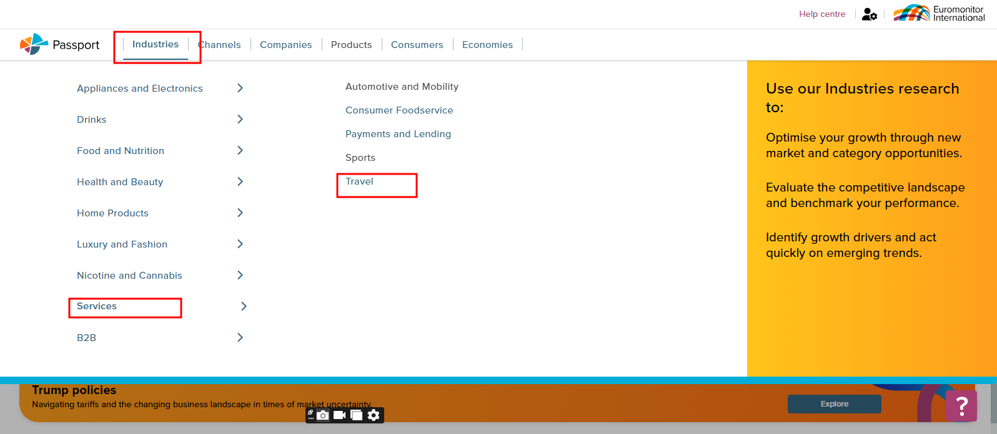Select the Consumers menu item
Image resolution: width=997 pixels, height=434 pixels.
[x=417, y=45]
